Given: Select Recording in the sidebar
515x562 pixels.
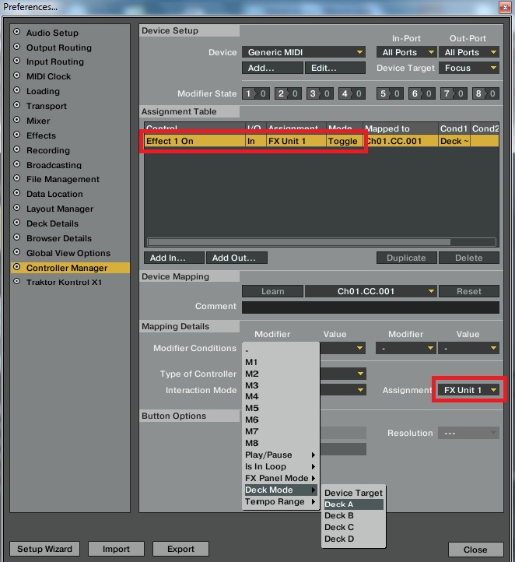Looking at the screenshot, I should [x=48, y=150].
